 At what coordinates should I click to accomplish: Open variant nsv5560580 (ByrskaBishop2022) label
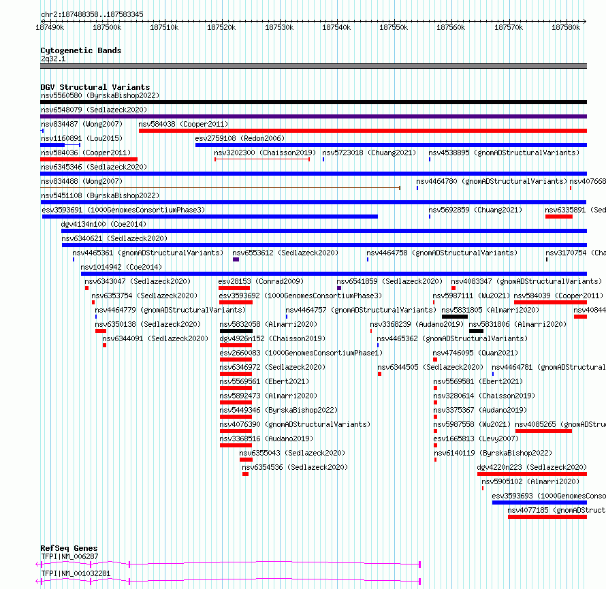click(x=100, y=95)
